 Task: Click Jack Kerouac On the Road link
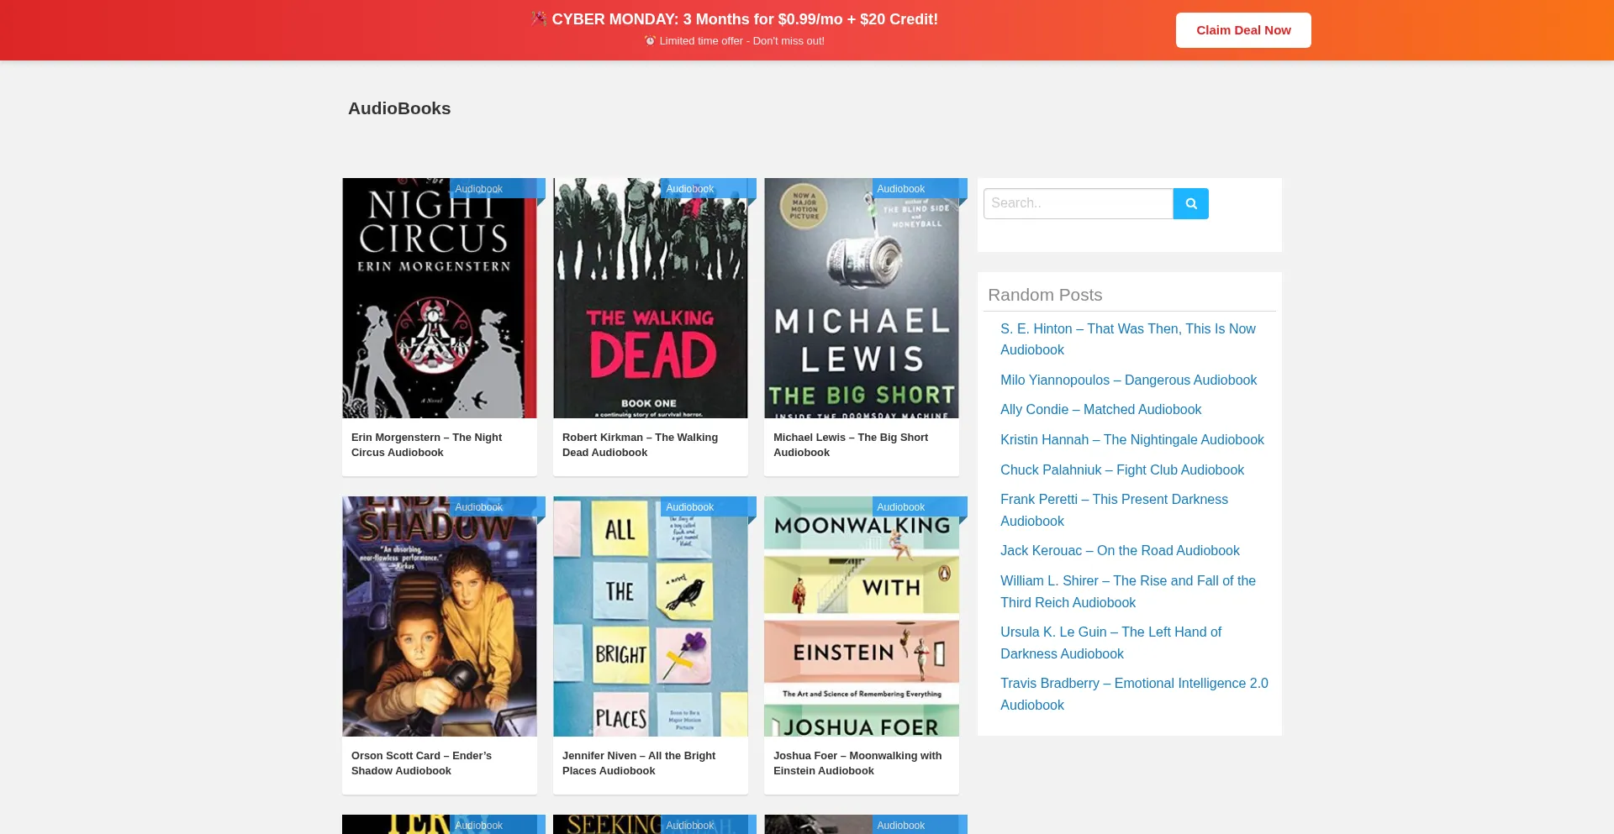point(1120,551)
